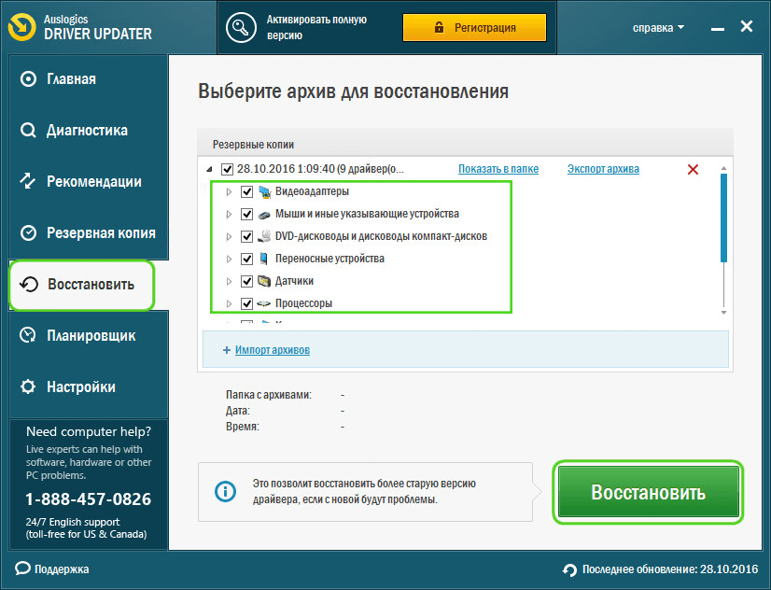Viewport: 771px width, 590px height.
Task: Click the Датчики sensor icon
Action: click(264, 281)
